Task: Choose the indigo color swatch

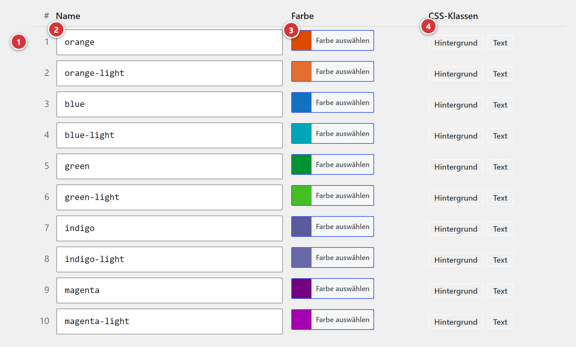Action: pos(302,226)
